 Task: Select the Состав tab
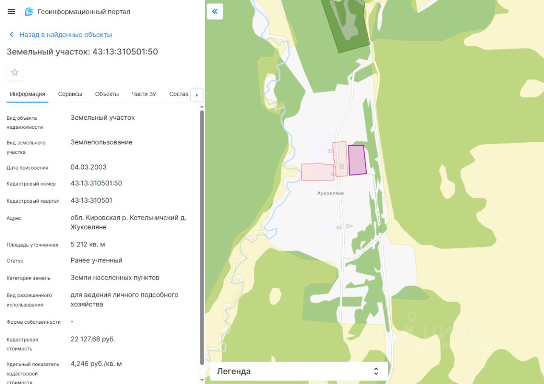tap(179, 94)
